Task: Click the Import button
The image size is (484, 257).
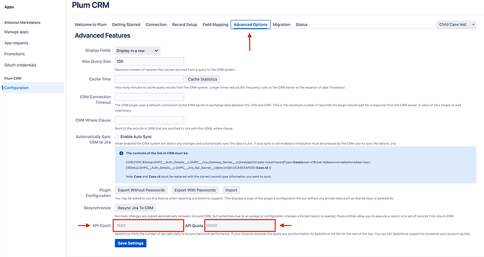Action: tap(231, 190)
